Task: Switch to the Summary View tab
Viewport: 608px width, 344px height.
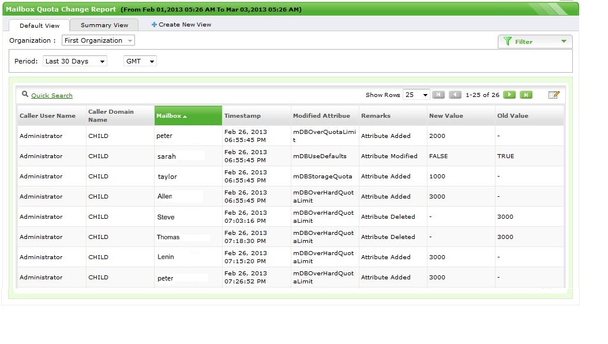Action: click(x=104, y=25)
